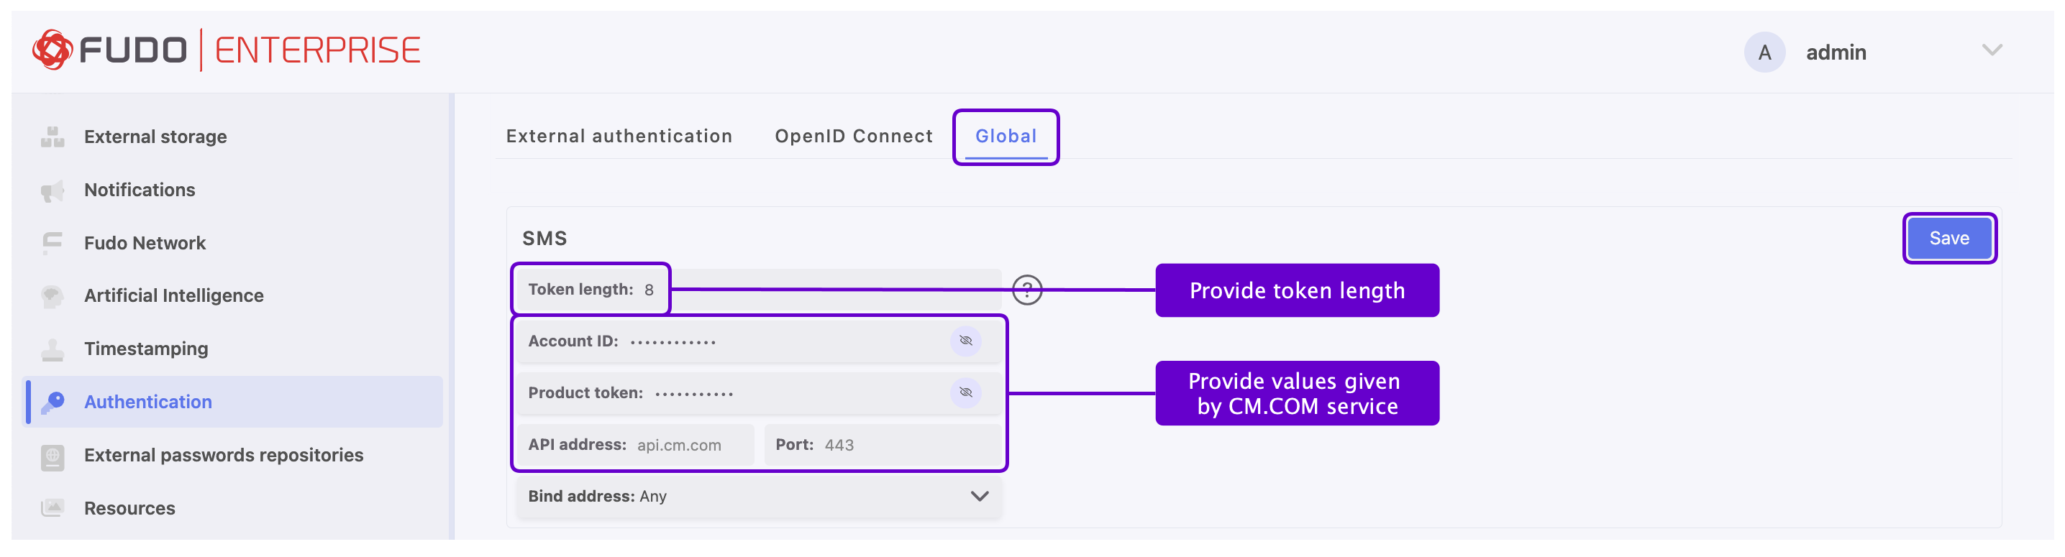
Task: Focus the API address field
Action: [689, 445]
